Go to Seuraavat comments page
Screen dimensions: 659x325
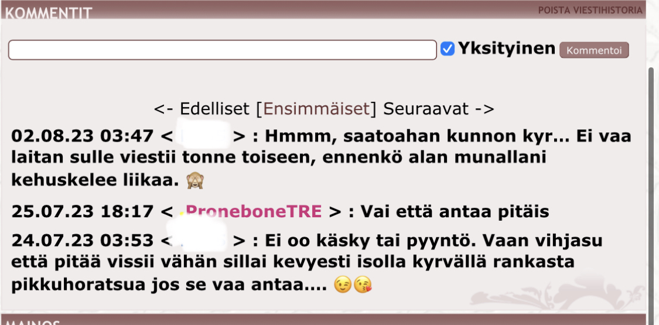[439, 109]
